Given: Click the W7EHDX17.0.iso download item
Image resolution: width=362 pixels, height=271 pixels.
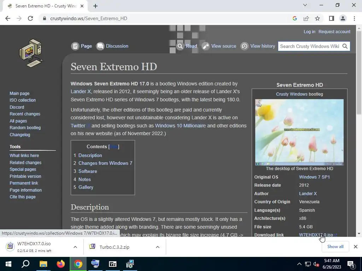Looking at the screenshot, I should [x=34, y=247].
